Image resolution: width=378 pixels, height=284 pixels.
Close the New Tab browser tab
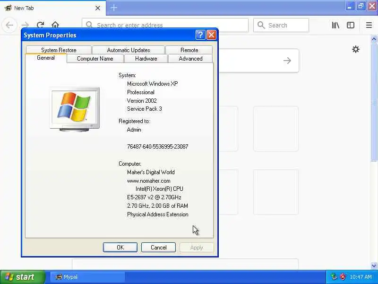click(98, 8)
